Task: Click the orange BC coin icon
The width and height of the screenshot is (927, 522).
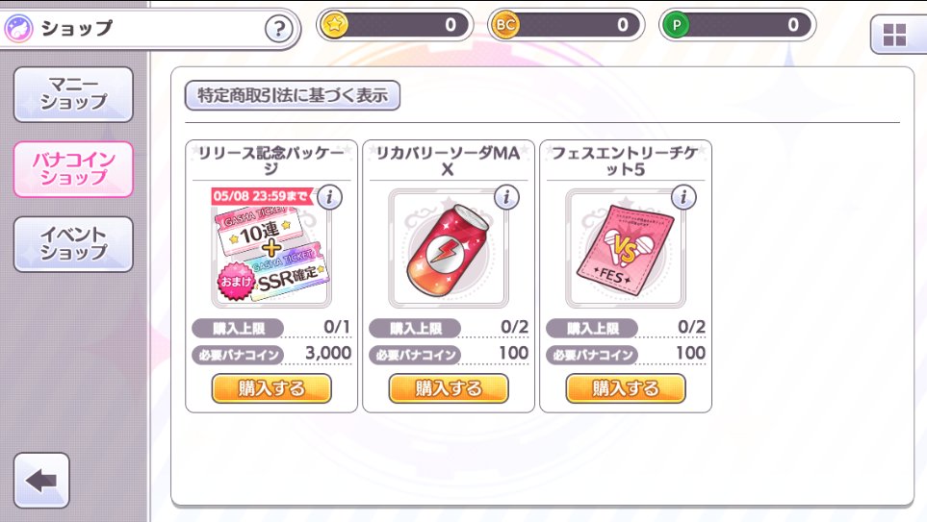Action: (x=505, y=25)
